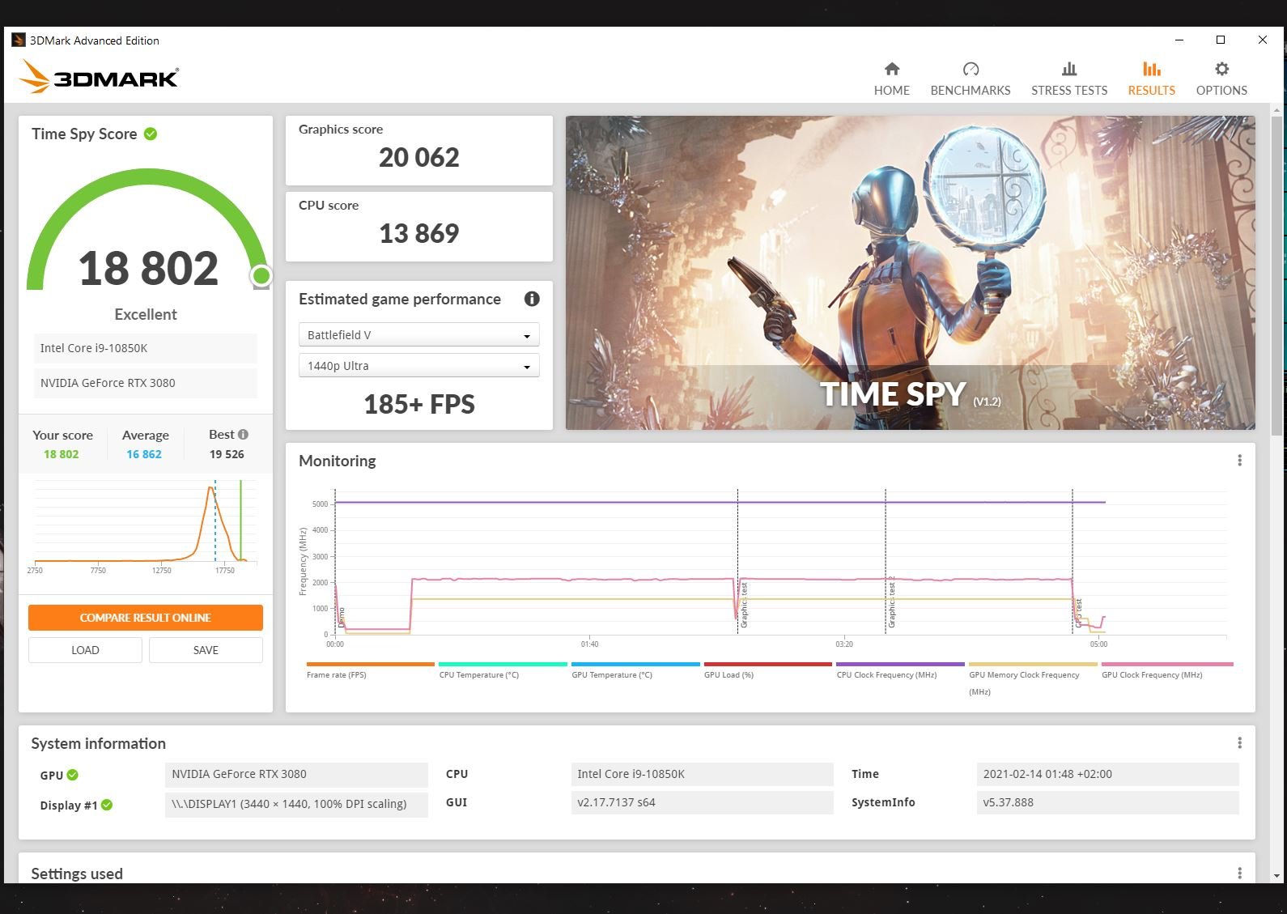Click the SystemInfo version v5.37.888
The image size is (1287, 914).
[x=1107, y=802]
